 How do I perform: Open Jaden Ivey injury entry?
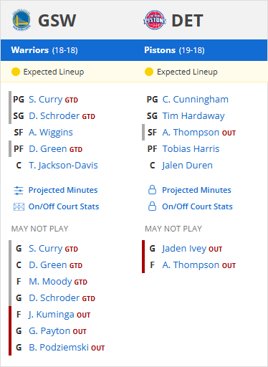(184, 249)
